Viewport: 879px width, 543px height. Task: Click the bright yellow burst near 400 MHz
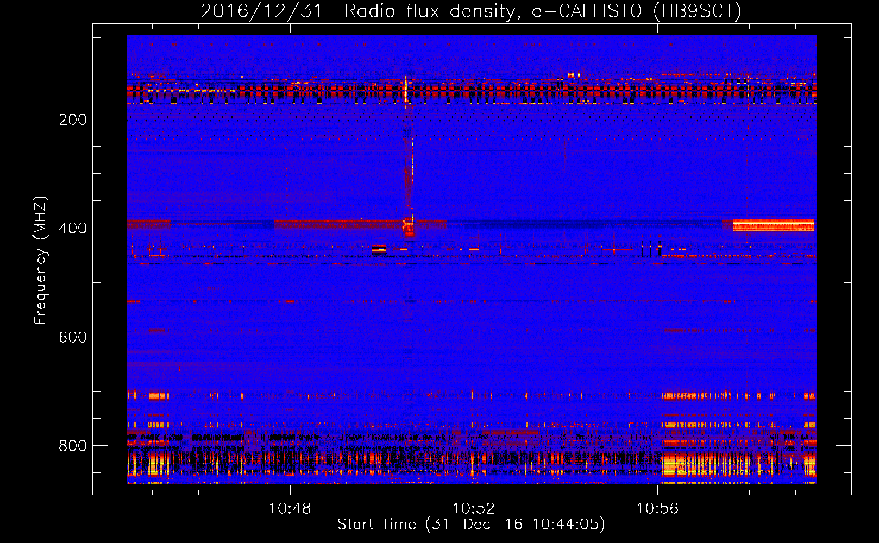[x=773, y=225]
